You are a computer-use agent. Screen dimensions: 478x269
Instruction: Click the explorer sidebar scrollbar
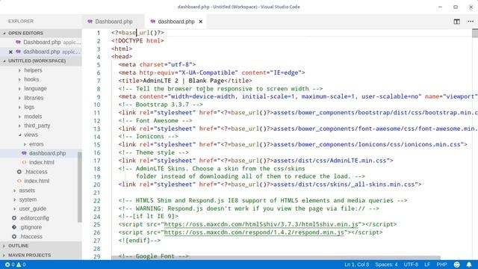click(80, 187)
